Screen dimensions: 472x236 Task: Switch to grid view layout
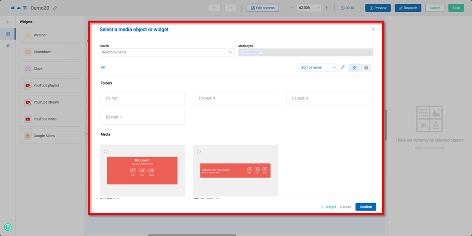pos(354,67)
